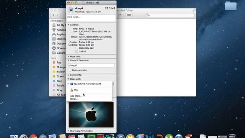This screenshot has width=245, height=138.
Task: Expand the Comments section
Action: coord(69,75)
